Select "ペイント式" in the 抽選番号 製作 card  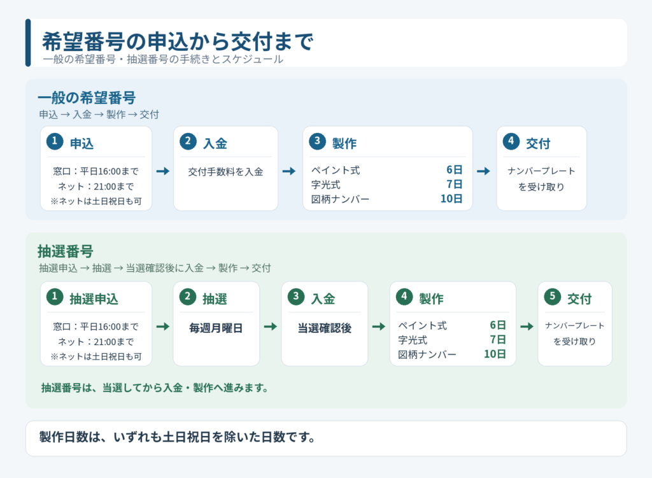423,325
